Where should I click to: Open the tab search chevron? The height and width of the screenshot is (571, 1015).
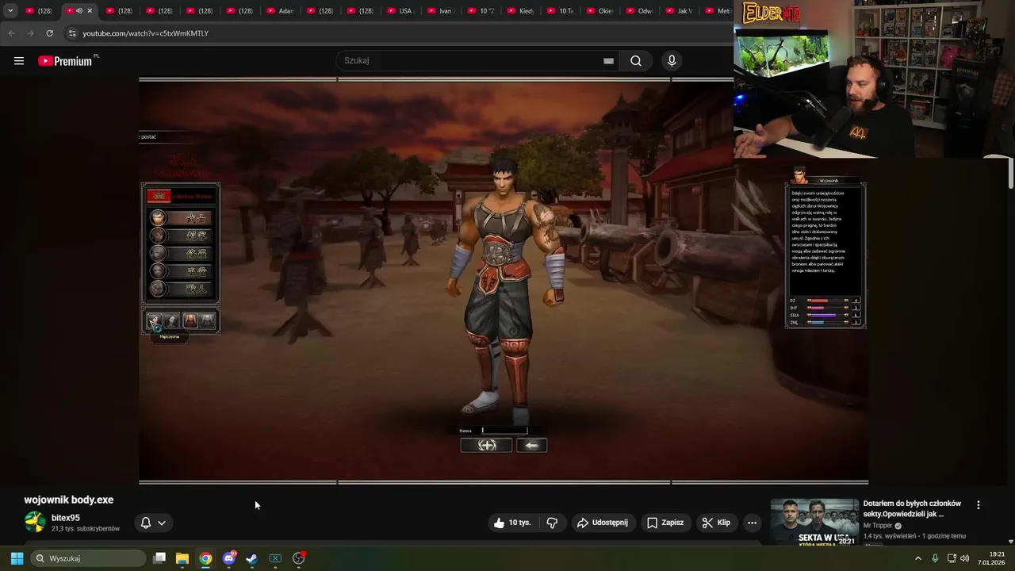[10, 11]
